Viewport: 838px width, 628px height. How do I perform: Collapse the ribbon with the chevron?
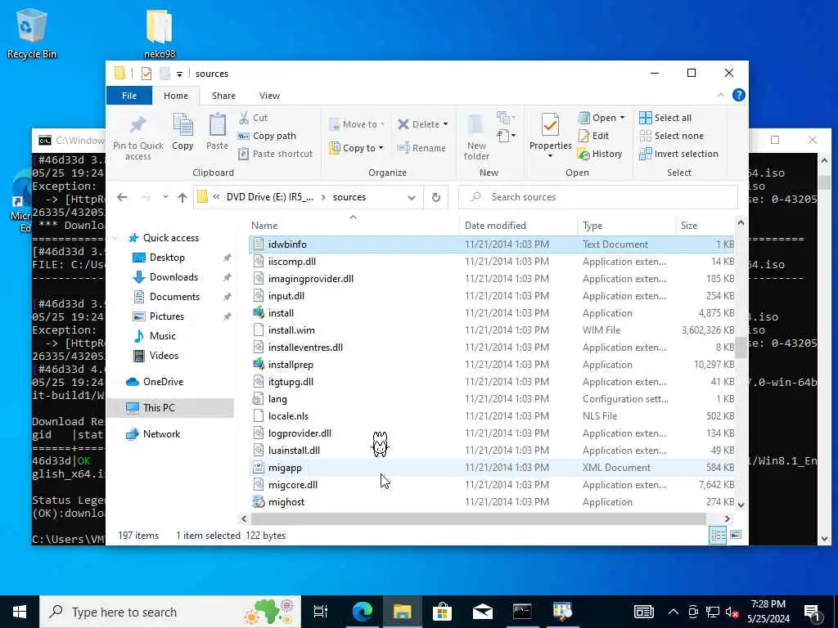coord(720,95)
